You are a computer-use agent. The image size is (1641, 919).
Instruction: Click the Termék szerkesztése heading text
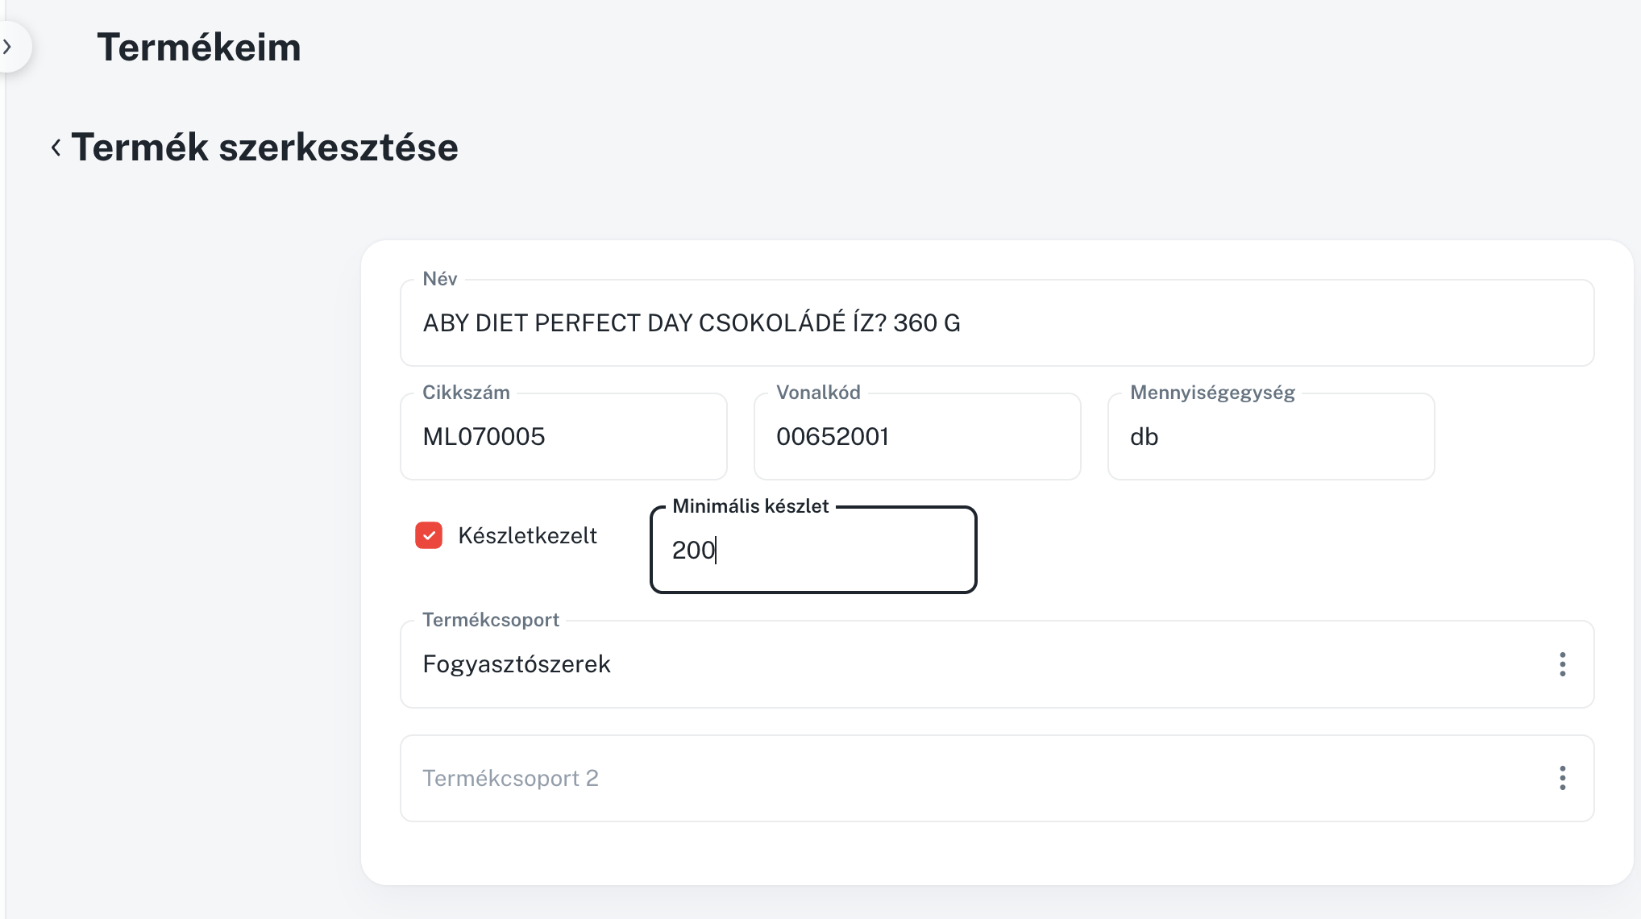click(264, 148)
